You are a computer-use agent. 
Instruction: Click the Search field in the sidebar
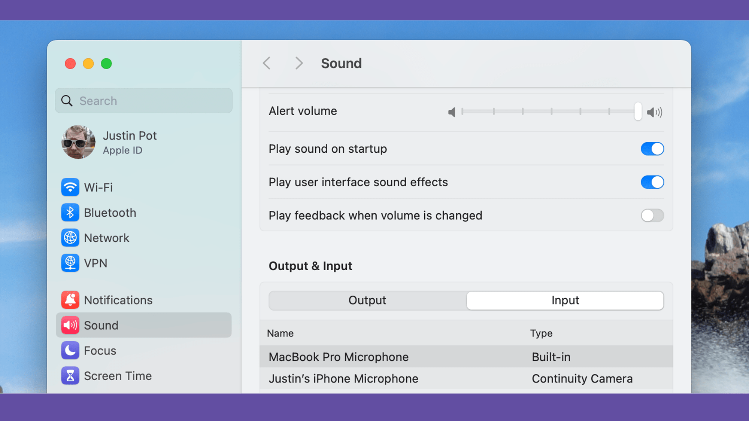tap(144, 101)
